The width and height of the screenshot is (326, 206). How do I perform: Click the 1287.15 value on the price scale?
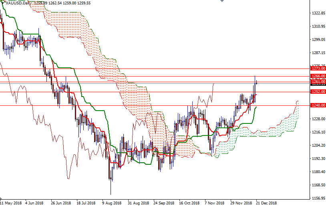pyautogui.click(x=318, y=53)
